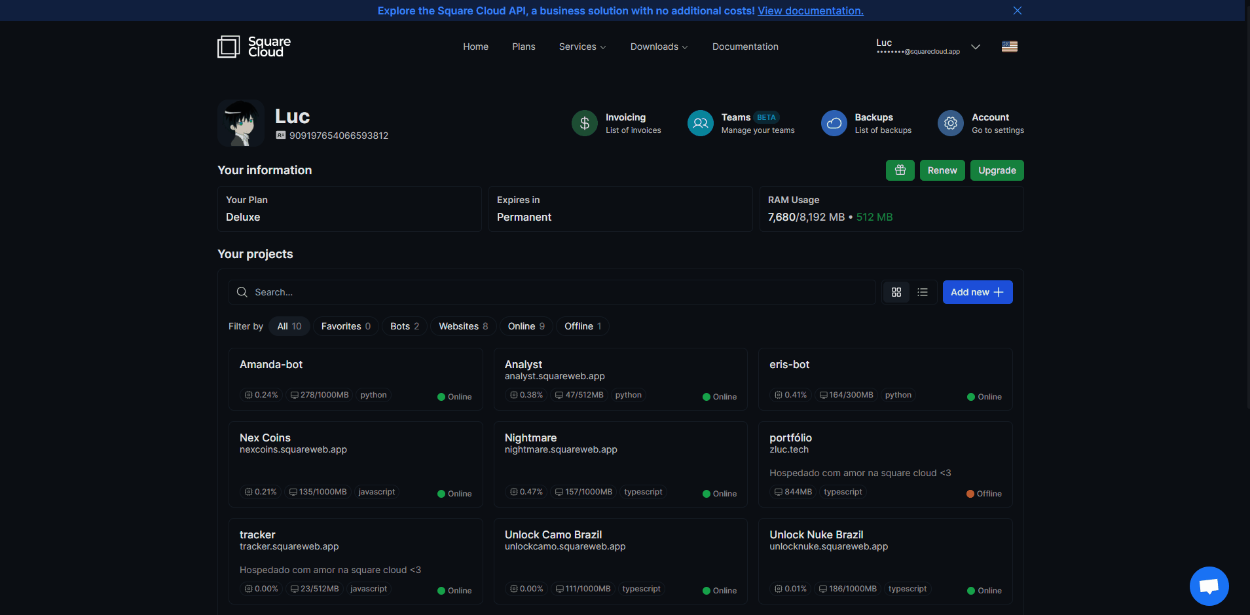Expand the Downloads dropdown menu

tap(659, 47)
